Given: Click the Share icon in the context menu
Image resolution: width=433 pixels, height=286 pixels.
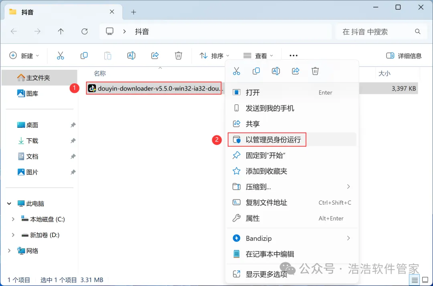Looking at the screenshot, I should [295, 71].
